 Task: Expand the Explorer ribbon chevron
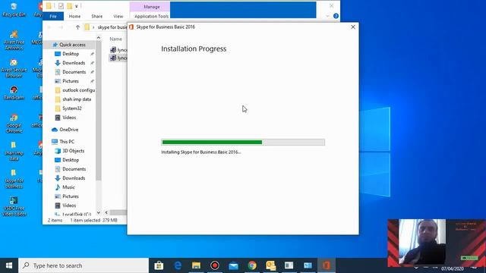pyautogui.click(x=327, y=16)
